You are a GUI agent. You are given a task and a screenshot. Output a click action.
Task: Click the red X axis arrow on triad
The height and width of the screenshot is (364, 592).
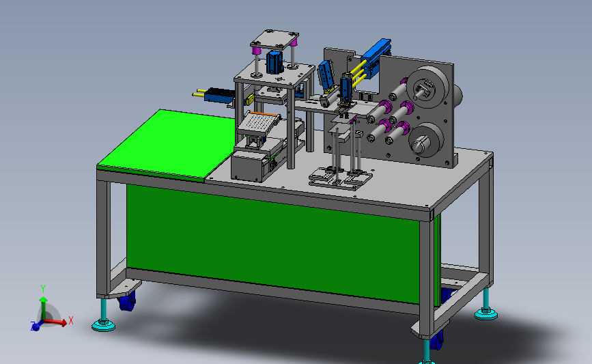click(x=57, y=322)
